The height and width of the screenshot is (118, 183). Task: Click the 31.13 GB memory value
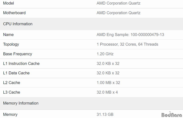pyautogui.click(x=105, y=114)
